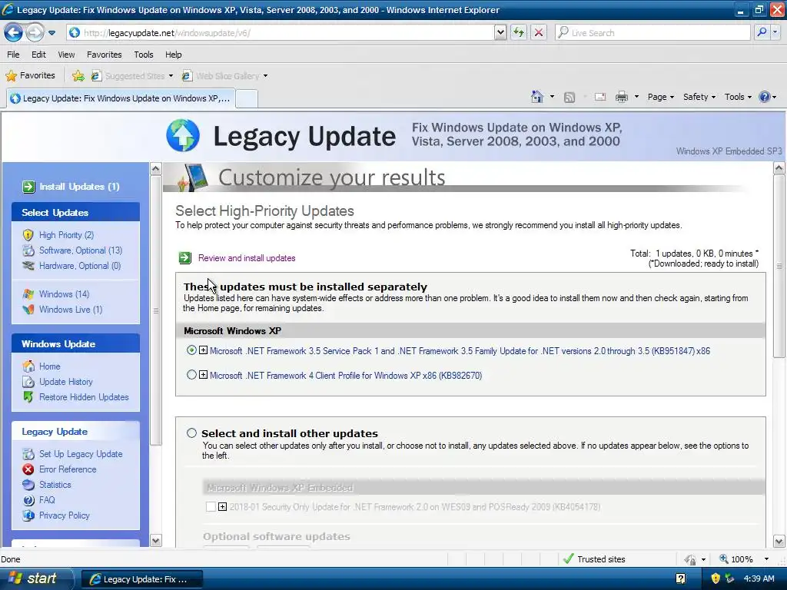Screen dimensions: 787x590
Task: Click the blue Help question icon
Action: (765, 97)
